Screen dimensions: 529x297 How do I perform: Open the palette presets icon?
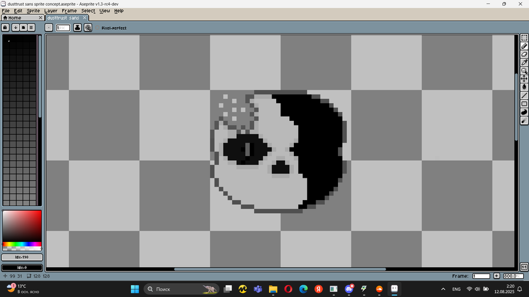pyautogui.click(x=24, y=28)
